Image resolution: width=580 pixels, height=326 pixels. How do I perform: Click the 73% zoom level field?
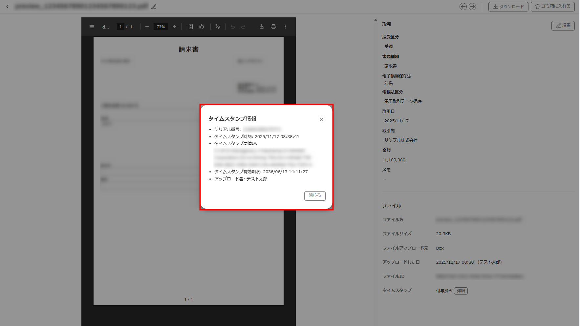coord(161,27)
